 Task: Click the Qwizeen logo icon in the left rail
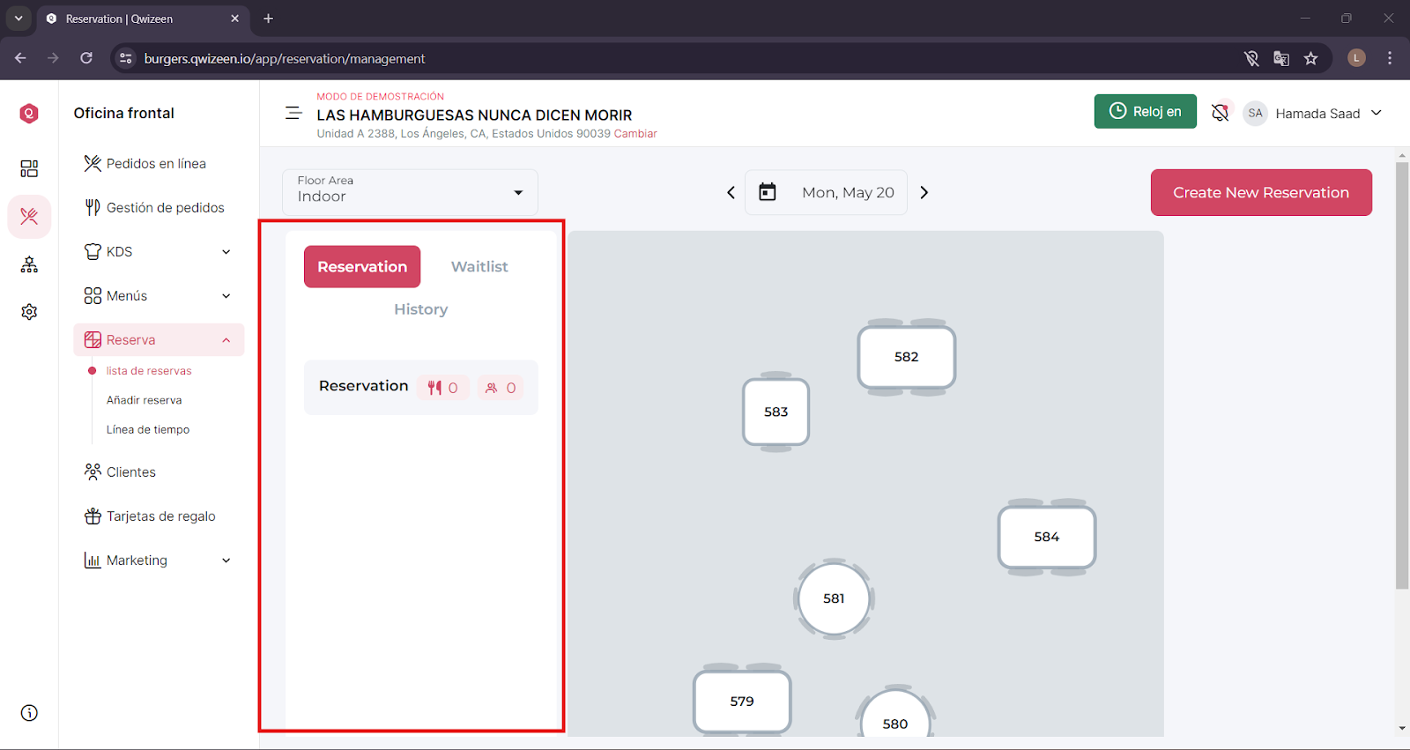click(29, 113)
